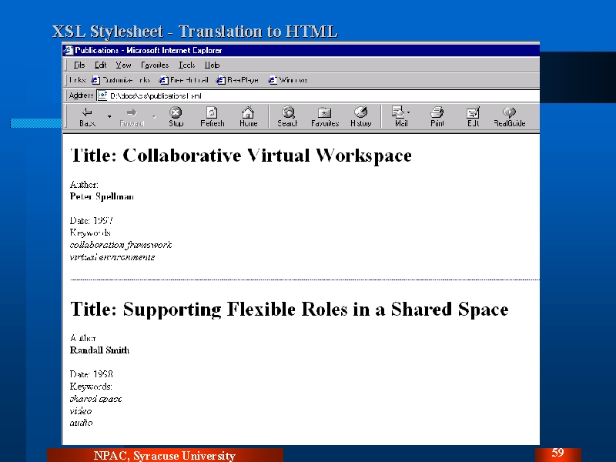Viewport: 616px width, 462px height.
Task: Open the Forward history dropdown arrow
Action: 154,117
